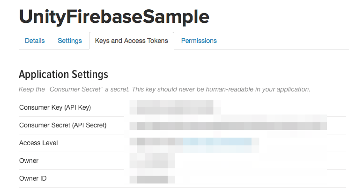349x189 pixels.
Task: Click the UnityFirebaseSample app title
Action: click(x=114, y=17)
